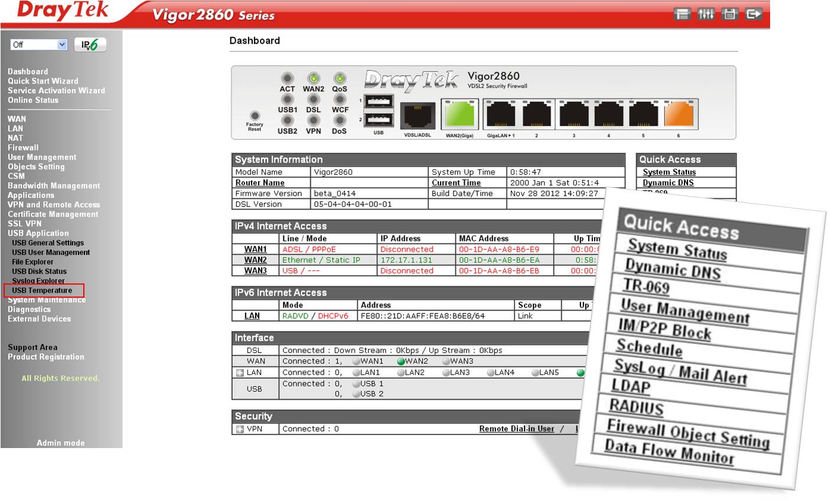
Task: Select Firewall in the left menu
Action: point(23,148)
